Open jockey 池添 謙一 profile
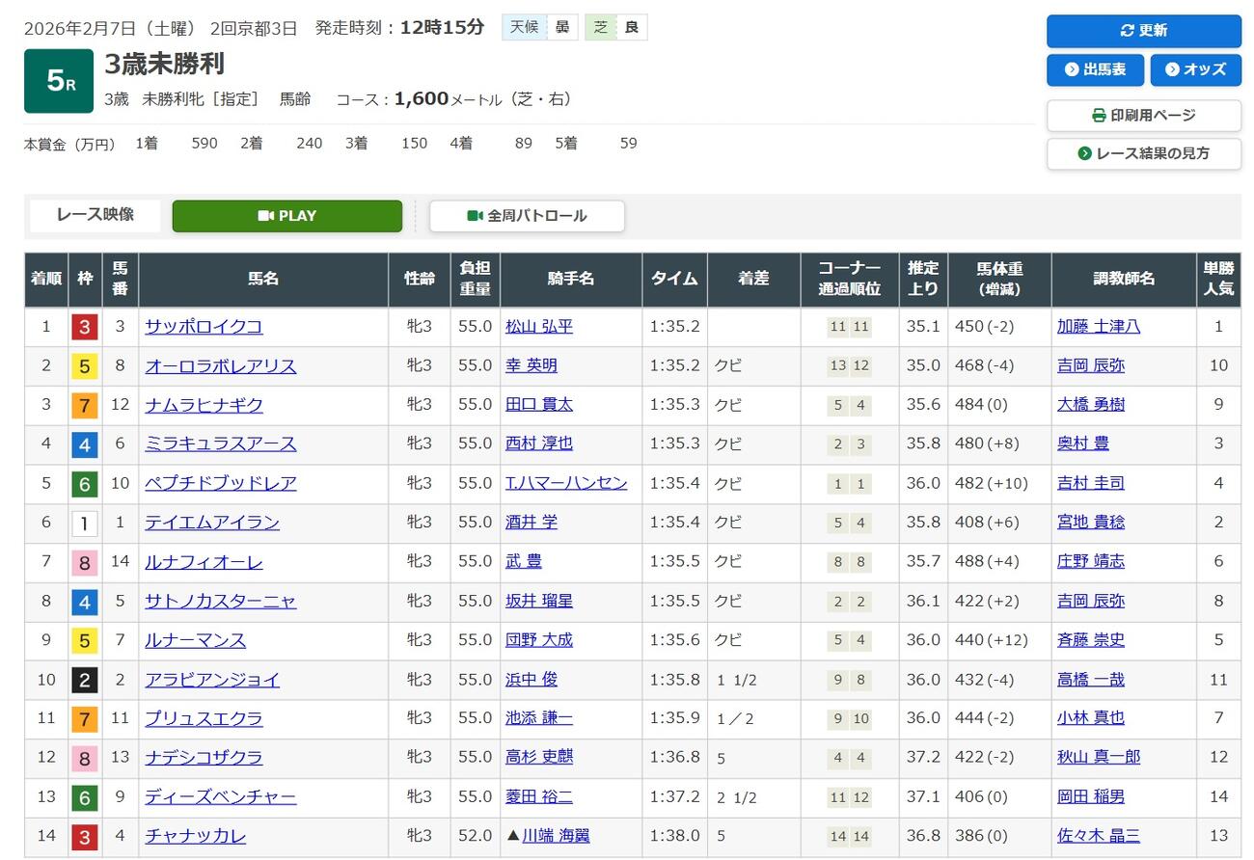 (539, 718)
